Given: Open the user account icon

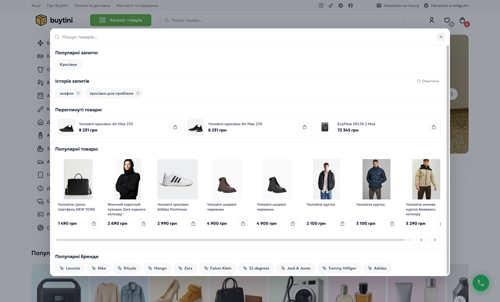Looking at the screenshot, I should pos(432,20).
